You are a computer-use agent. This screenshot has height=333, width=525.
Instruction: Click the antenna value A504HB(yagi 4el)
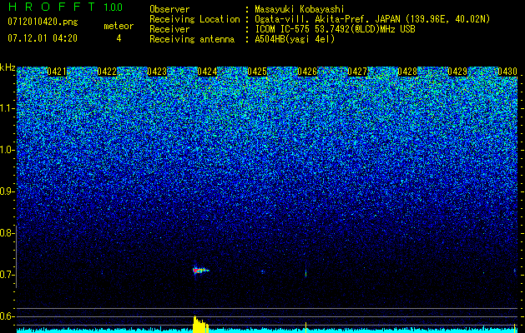pos(295,39)
